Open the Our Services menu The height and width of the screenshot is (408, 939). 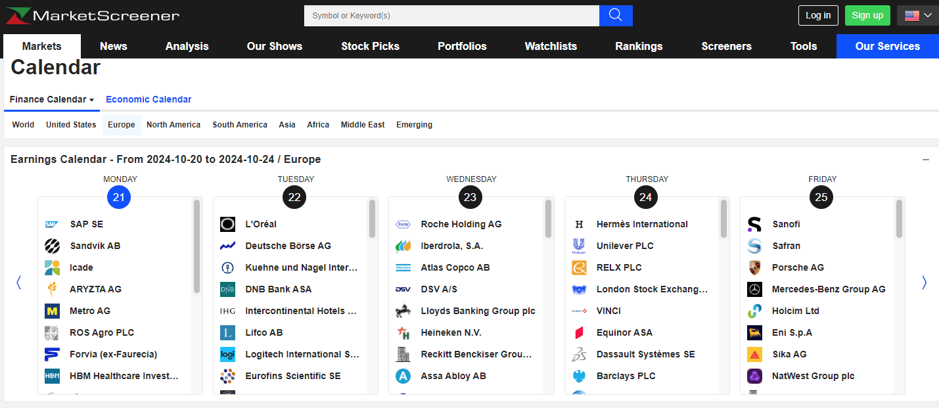[888, 46]
